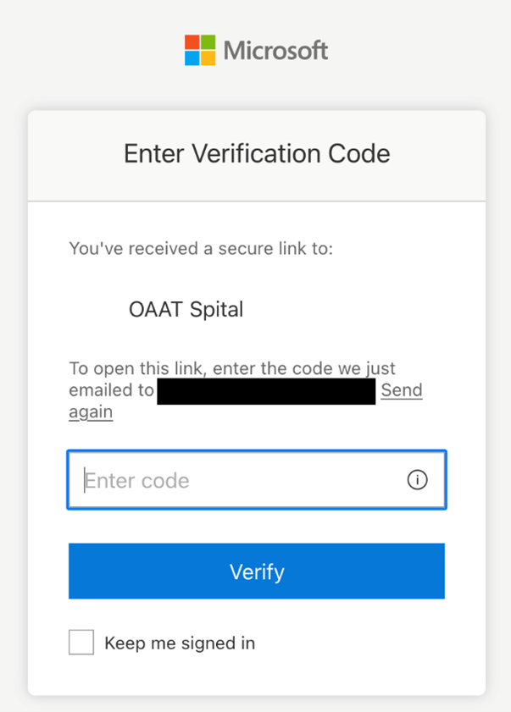Click the horizontal divider below the heading
The image size is (511, 712).
point(257,201)
